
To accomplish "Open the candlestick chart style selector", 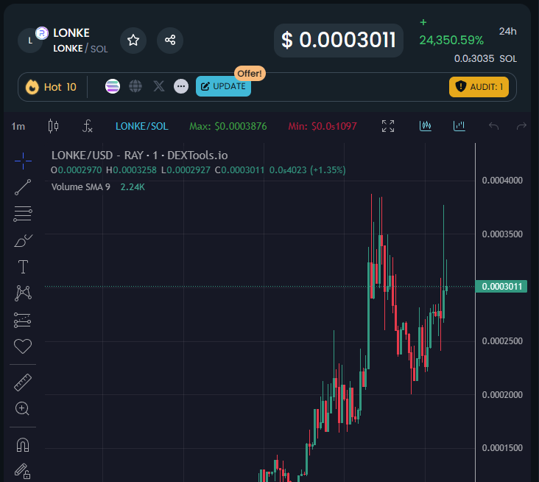I will (x=53, y=126).
